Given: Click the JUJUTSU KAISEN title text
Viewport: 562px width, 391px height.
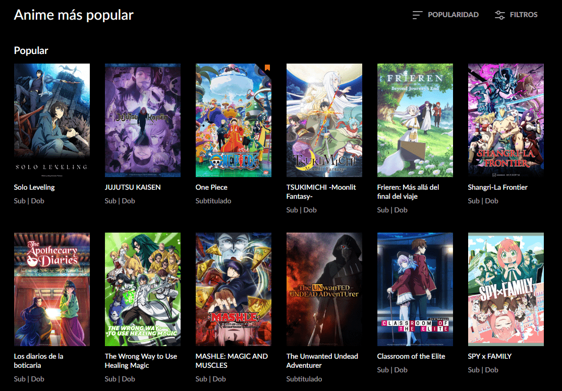Looking at the screenshot, I should pyautogui.click(x=133, y=187).
